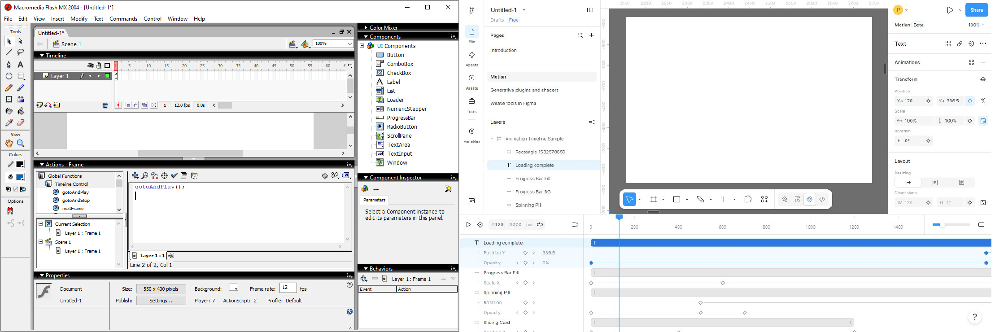Select the Paint Bucket tool in Flash

(x=21, y=111)
